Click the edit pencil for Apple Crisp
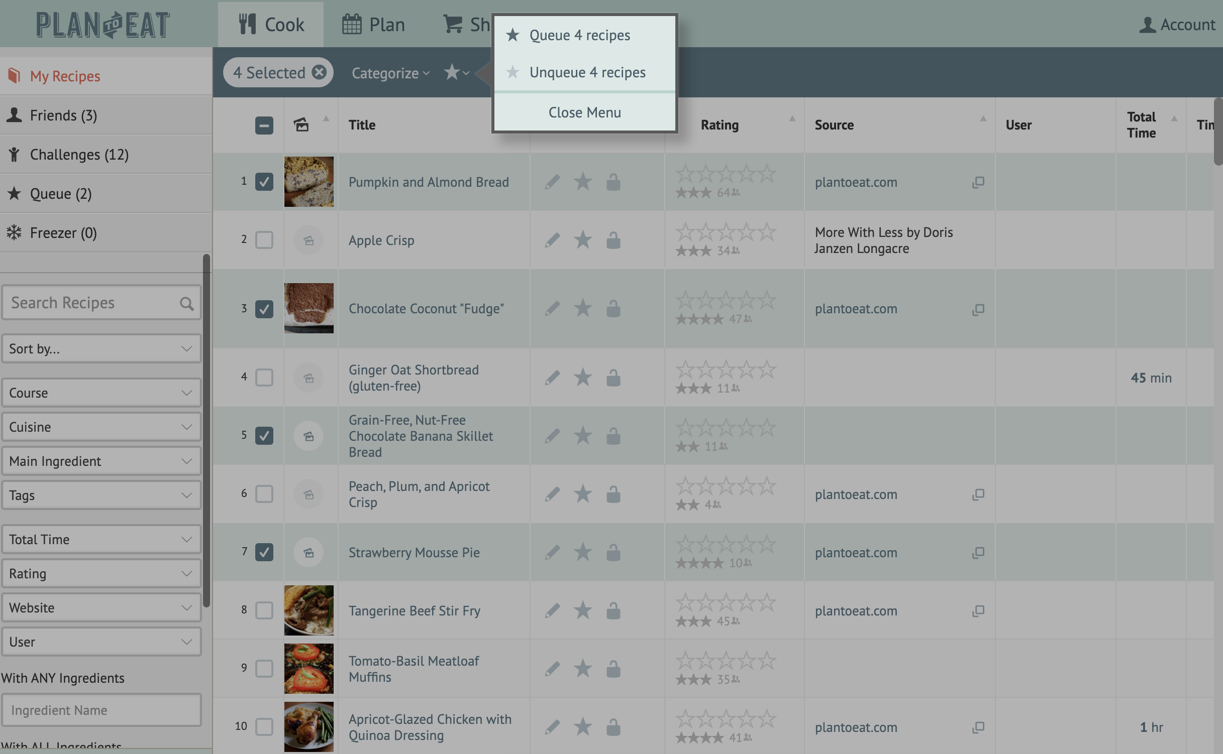The width and height of the screenshot is (1223, 754). coord(552,240)
